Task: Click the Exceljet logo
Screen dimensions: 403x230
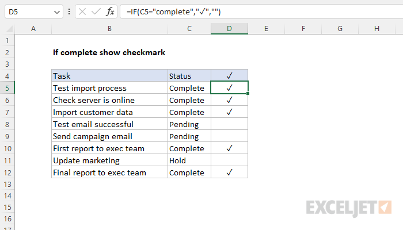Action: click(x=349, y=206)
